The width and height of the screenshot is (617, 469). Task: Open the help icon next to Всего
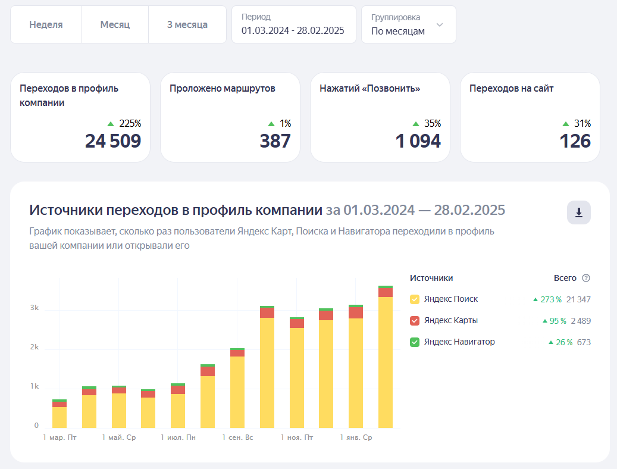pos(586,278)
